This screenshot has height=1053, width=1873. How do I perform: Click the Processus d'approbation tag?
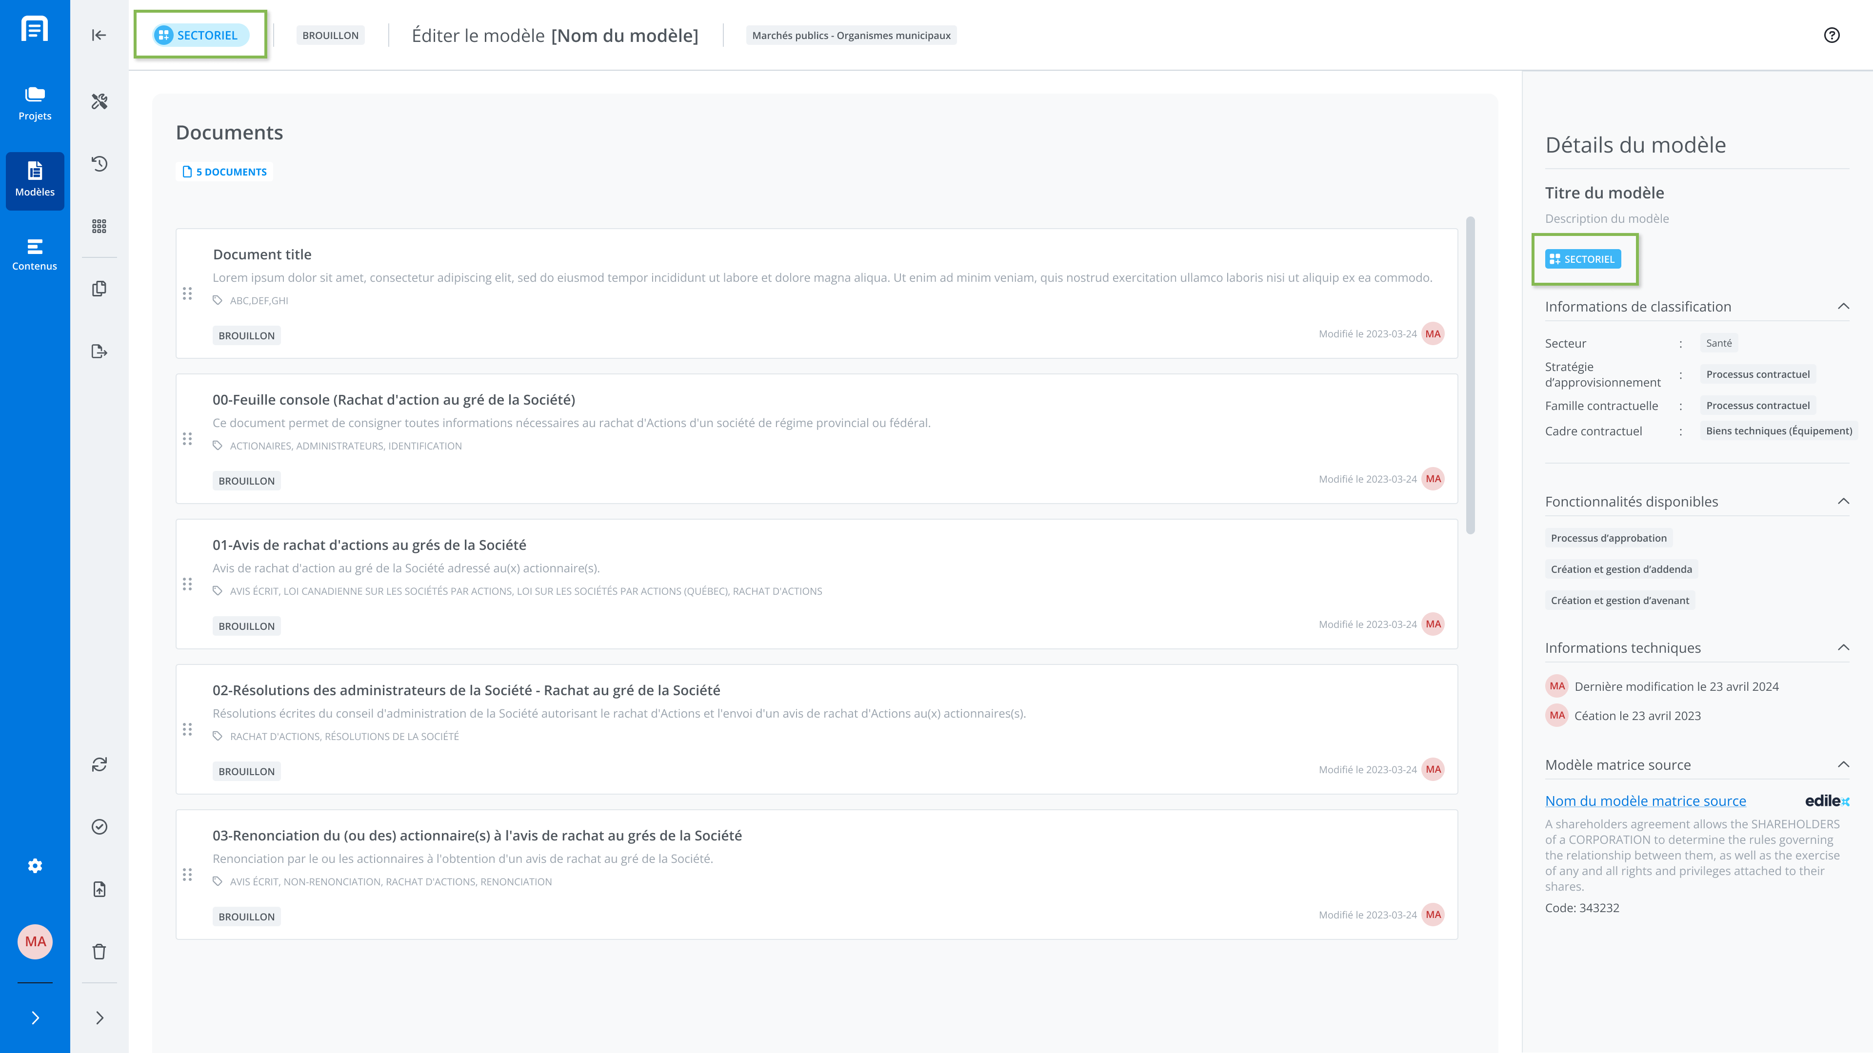coord(1608,538)
